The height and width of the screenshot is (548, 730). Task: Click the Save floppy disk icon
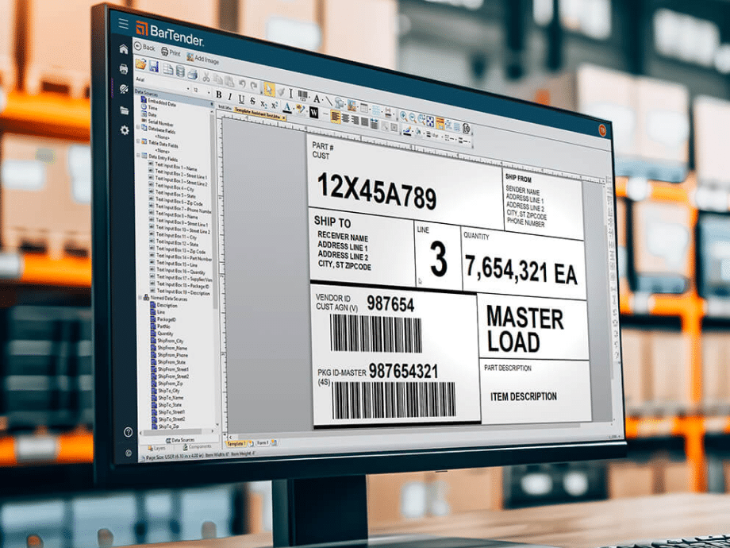tap(154, 66)
